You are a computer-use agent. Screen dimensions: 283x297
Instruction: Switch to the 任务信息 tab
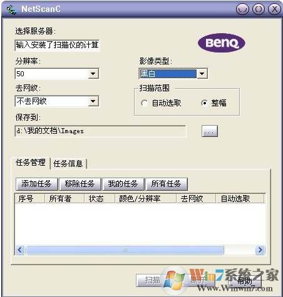coord(68,164)
